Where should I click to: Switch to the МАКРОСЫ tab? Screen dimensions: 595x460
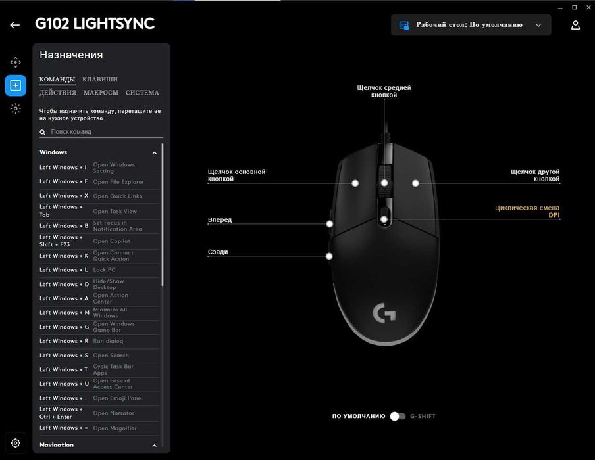coord(101,93)
